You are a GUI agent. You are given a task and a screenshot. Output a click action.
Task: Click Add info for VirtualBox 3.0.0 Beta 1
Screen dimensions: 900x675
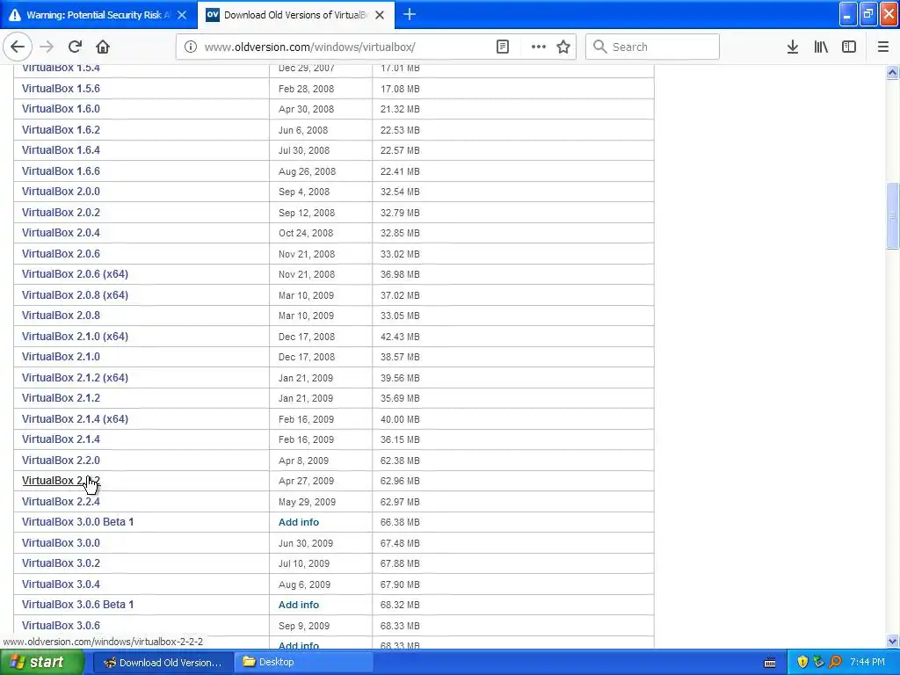(x=299, y=522)
